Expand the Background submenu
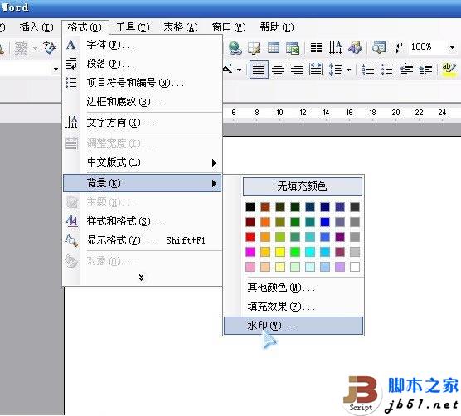461x416 pixels. 143,183
